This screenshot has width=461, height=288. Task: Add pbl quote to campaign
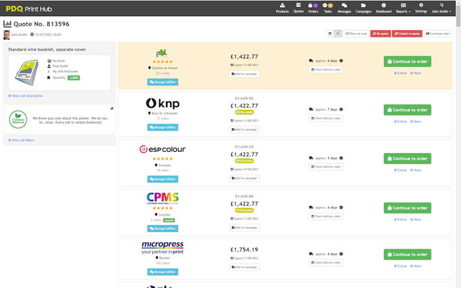tap(244, 74)
